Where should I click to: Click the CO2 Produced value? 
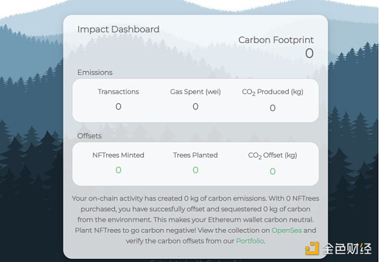[x=272, y=108]
